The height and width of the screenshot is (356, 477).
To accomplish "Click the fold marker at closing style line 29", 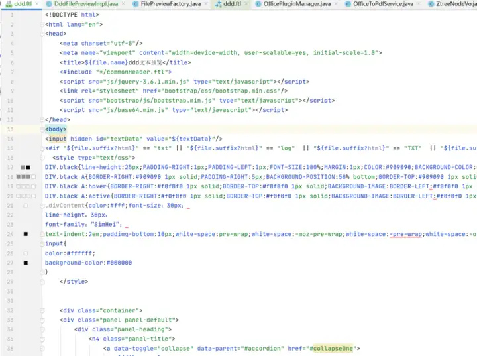I will pos(42,282).
